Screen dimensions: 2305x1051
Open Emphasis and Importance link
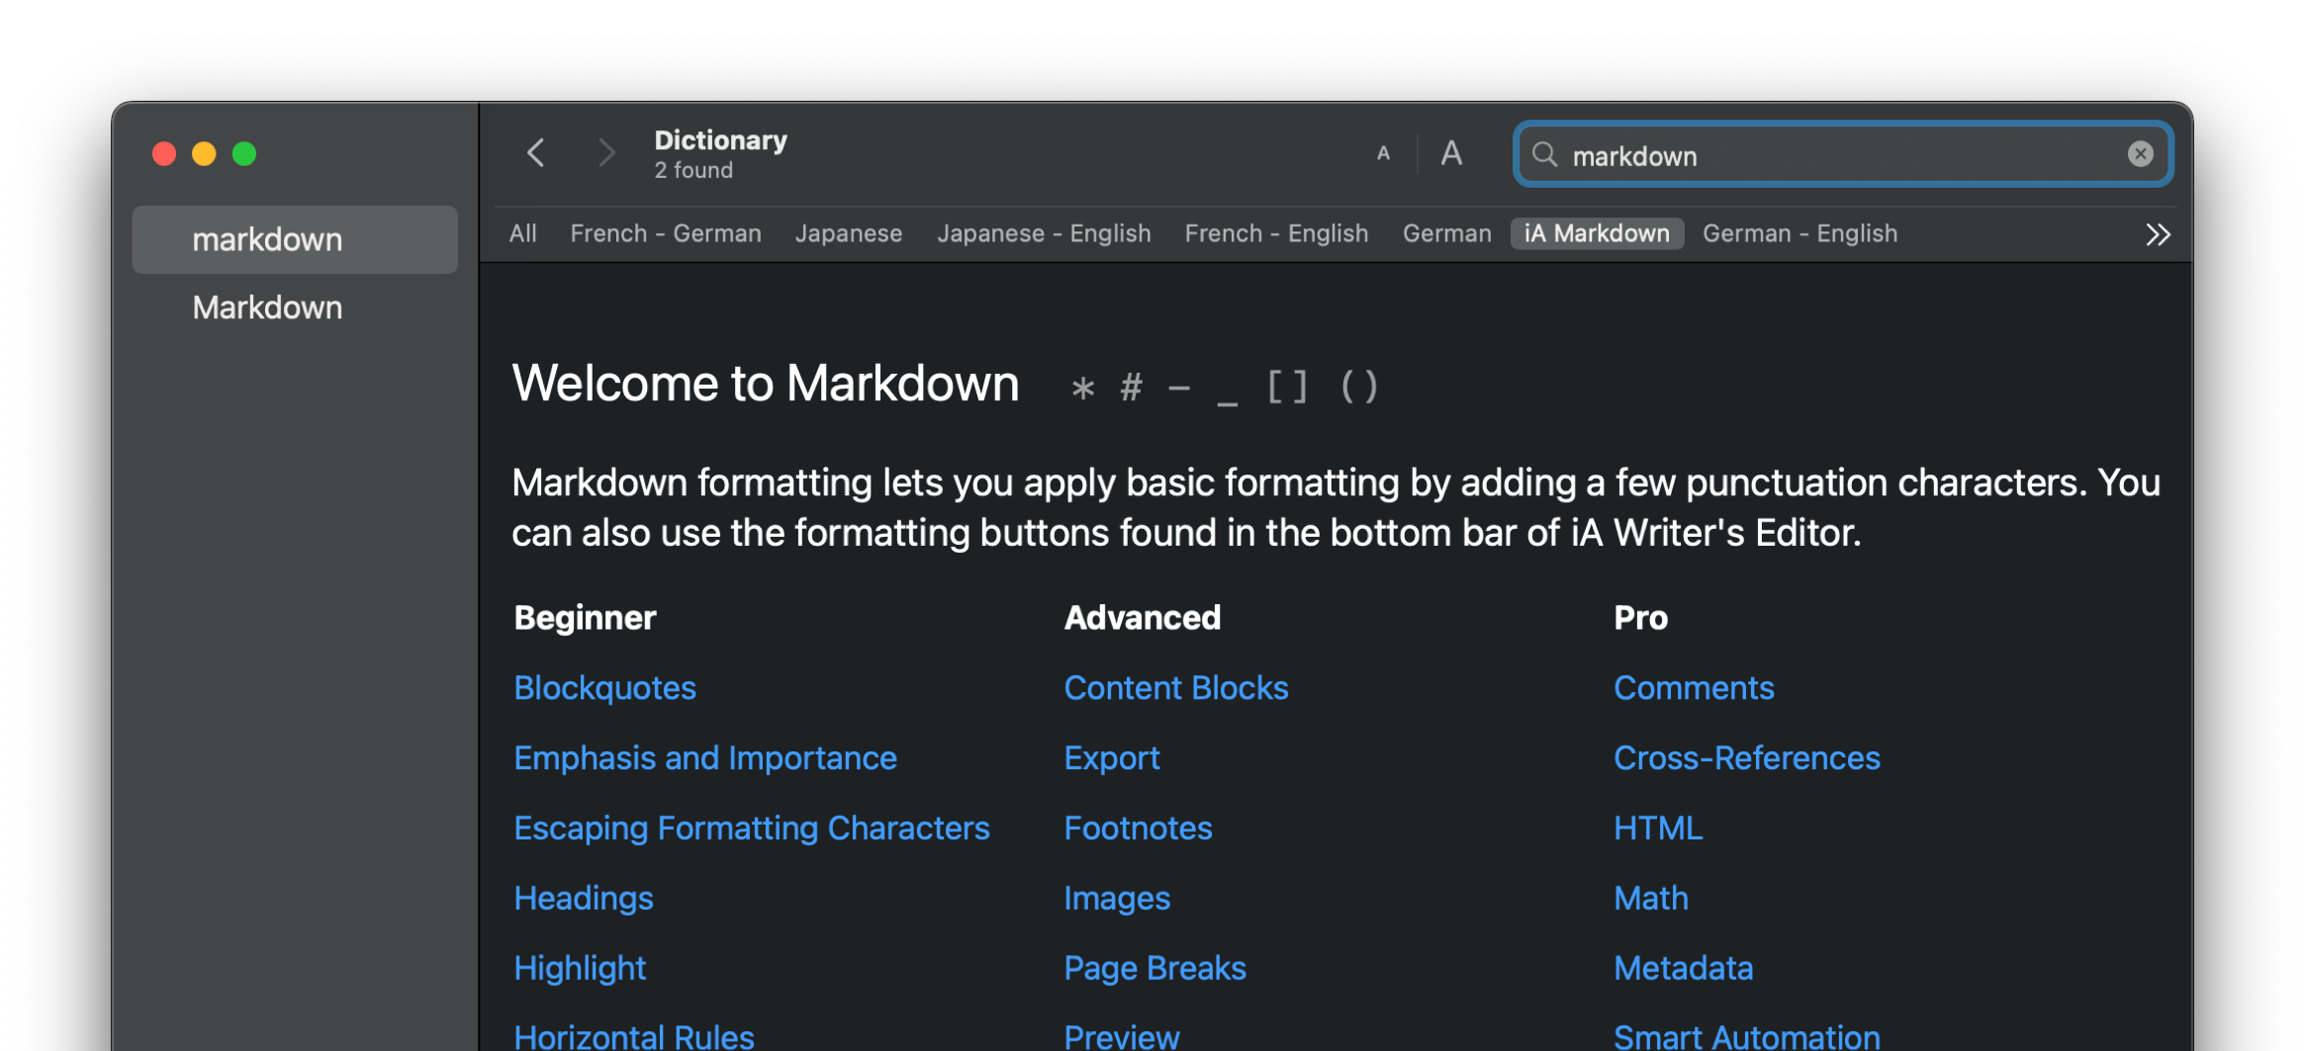pos(705,758)
